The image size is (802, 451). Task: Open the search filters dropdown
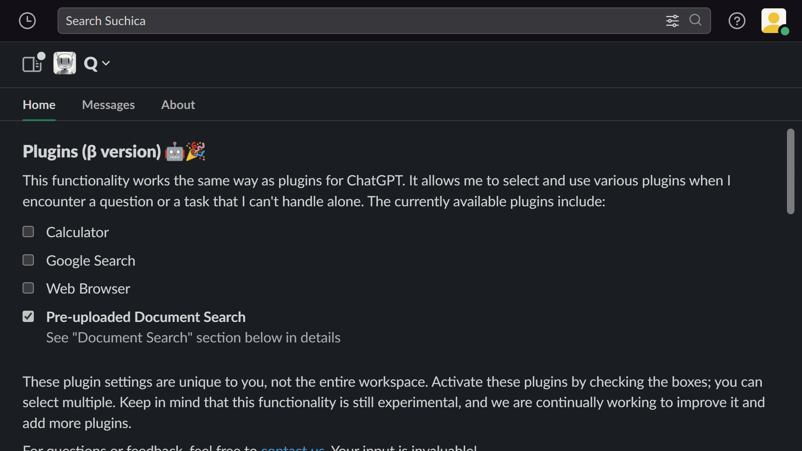[x=673, y=20]
